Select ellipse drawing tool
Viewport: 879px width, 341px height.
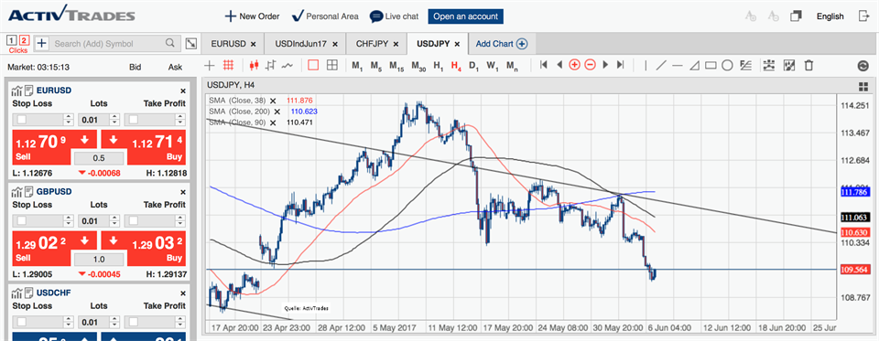(727, 66)
